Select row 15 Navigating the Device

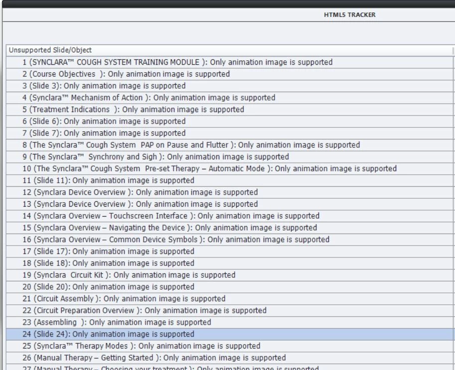tap(229, 228)
